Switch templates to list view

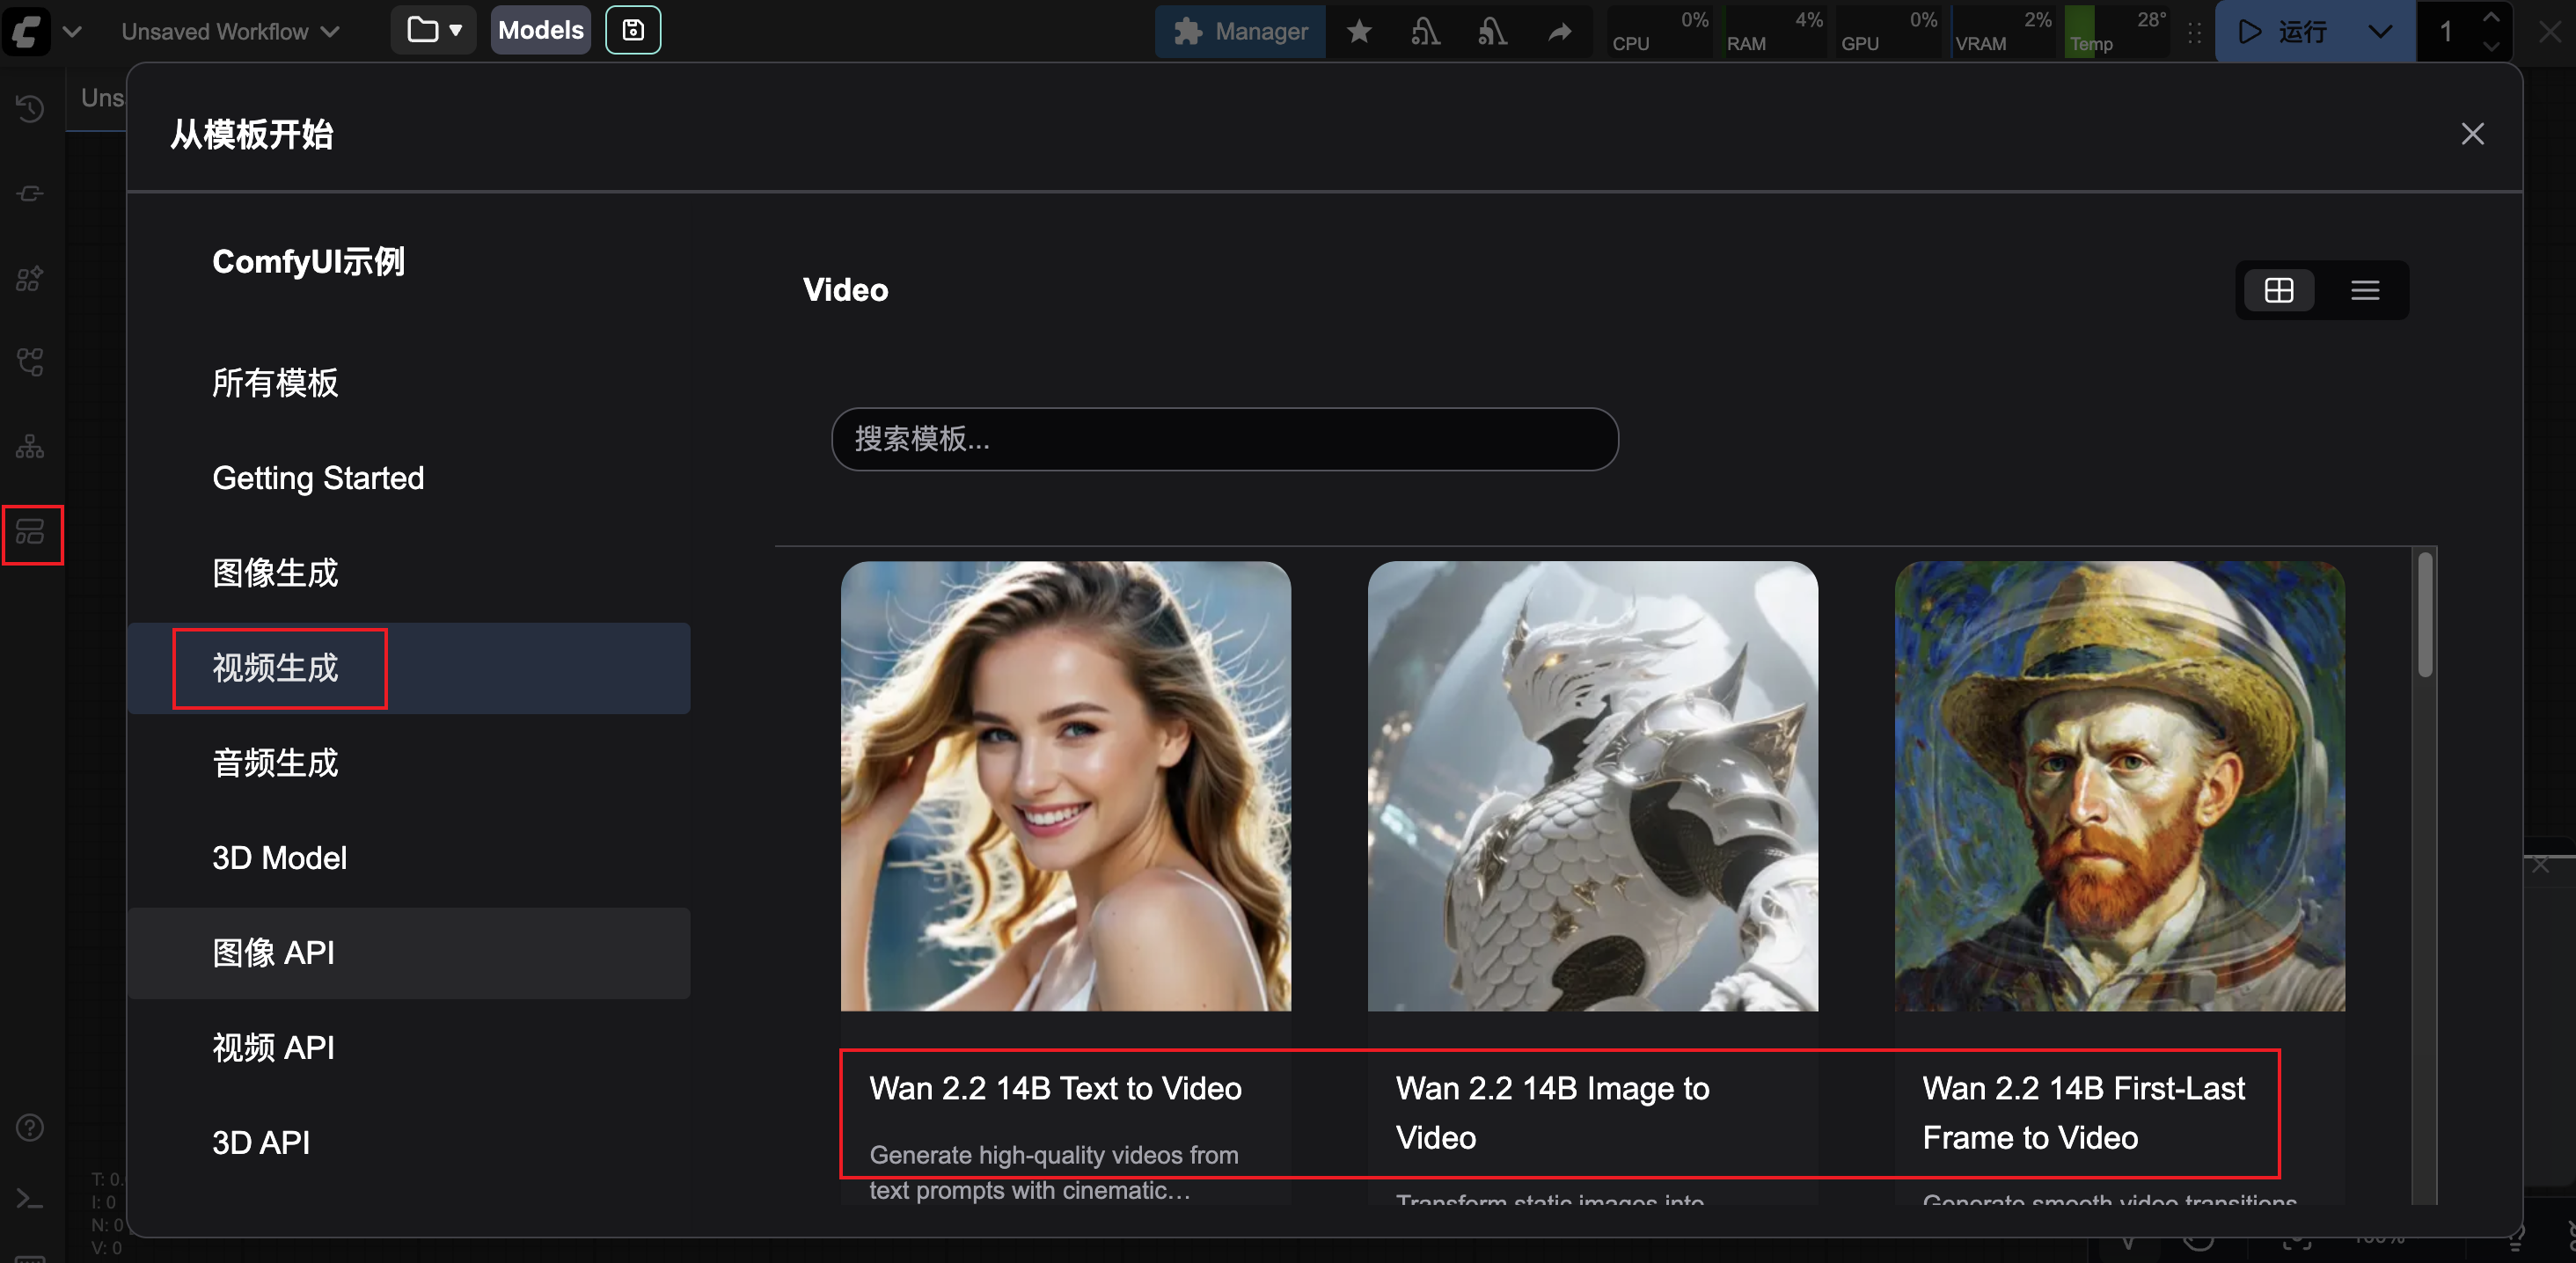point(2364,290)
